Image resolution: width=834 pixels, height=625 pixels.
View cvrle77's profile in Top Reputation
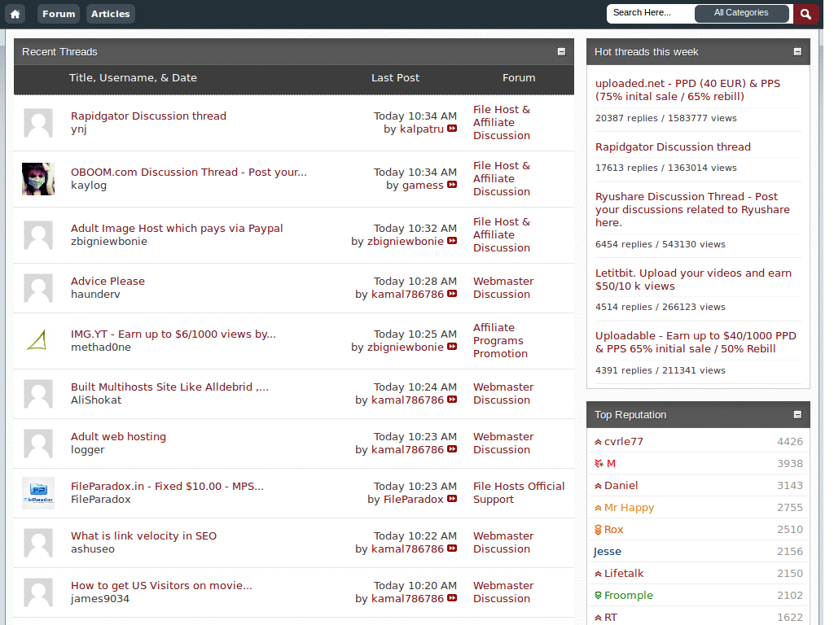click(623, 442)
